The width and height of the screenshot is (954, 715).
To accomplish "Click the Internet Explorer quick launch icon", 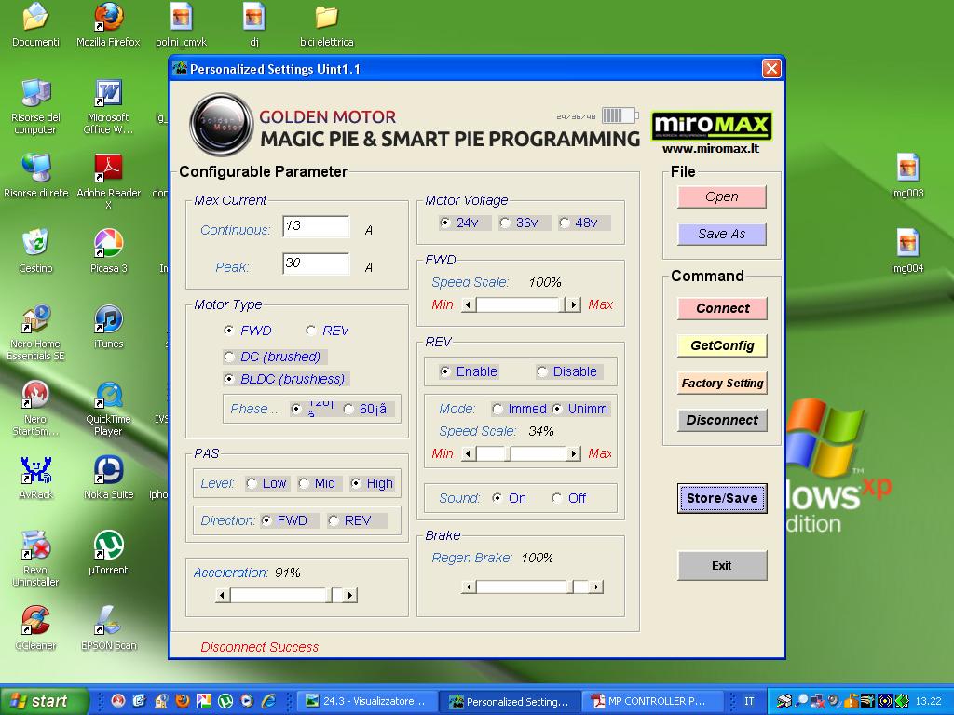I will [268, 701].
